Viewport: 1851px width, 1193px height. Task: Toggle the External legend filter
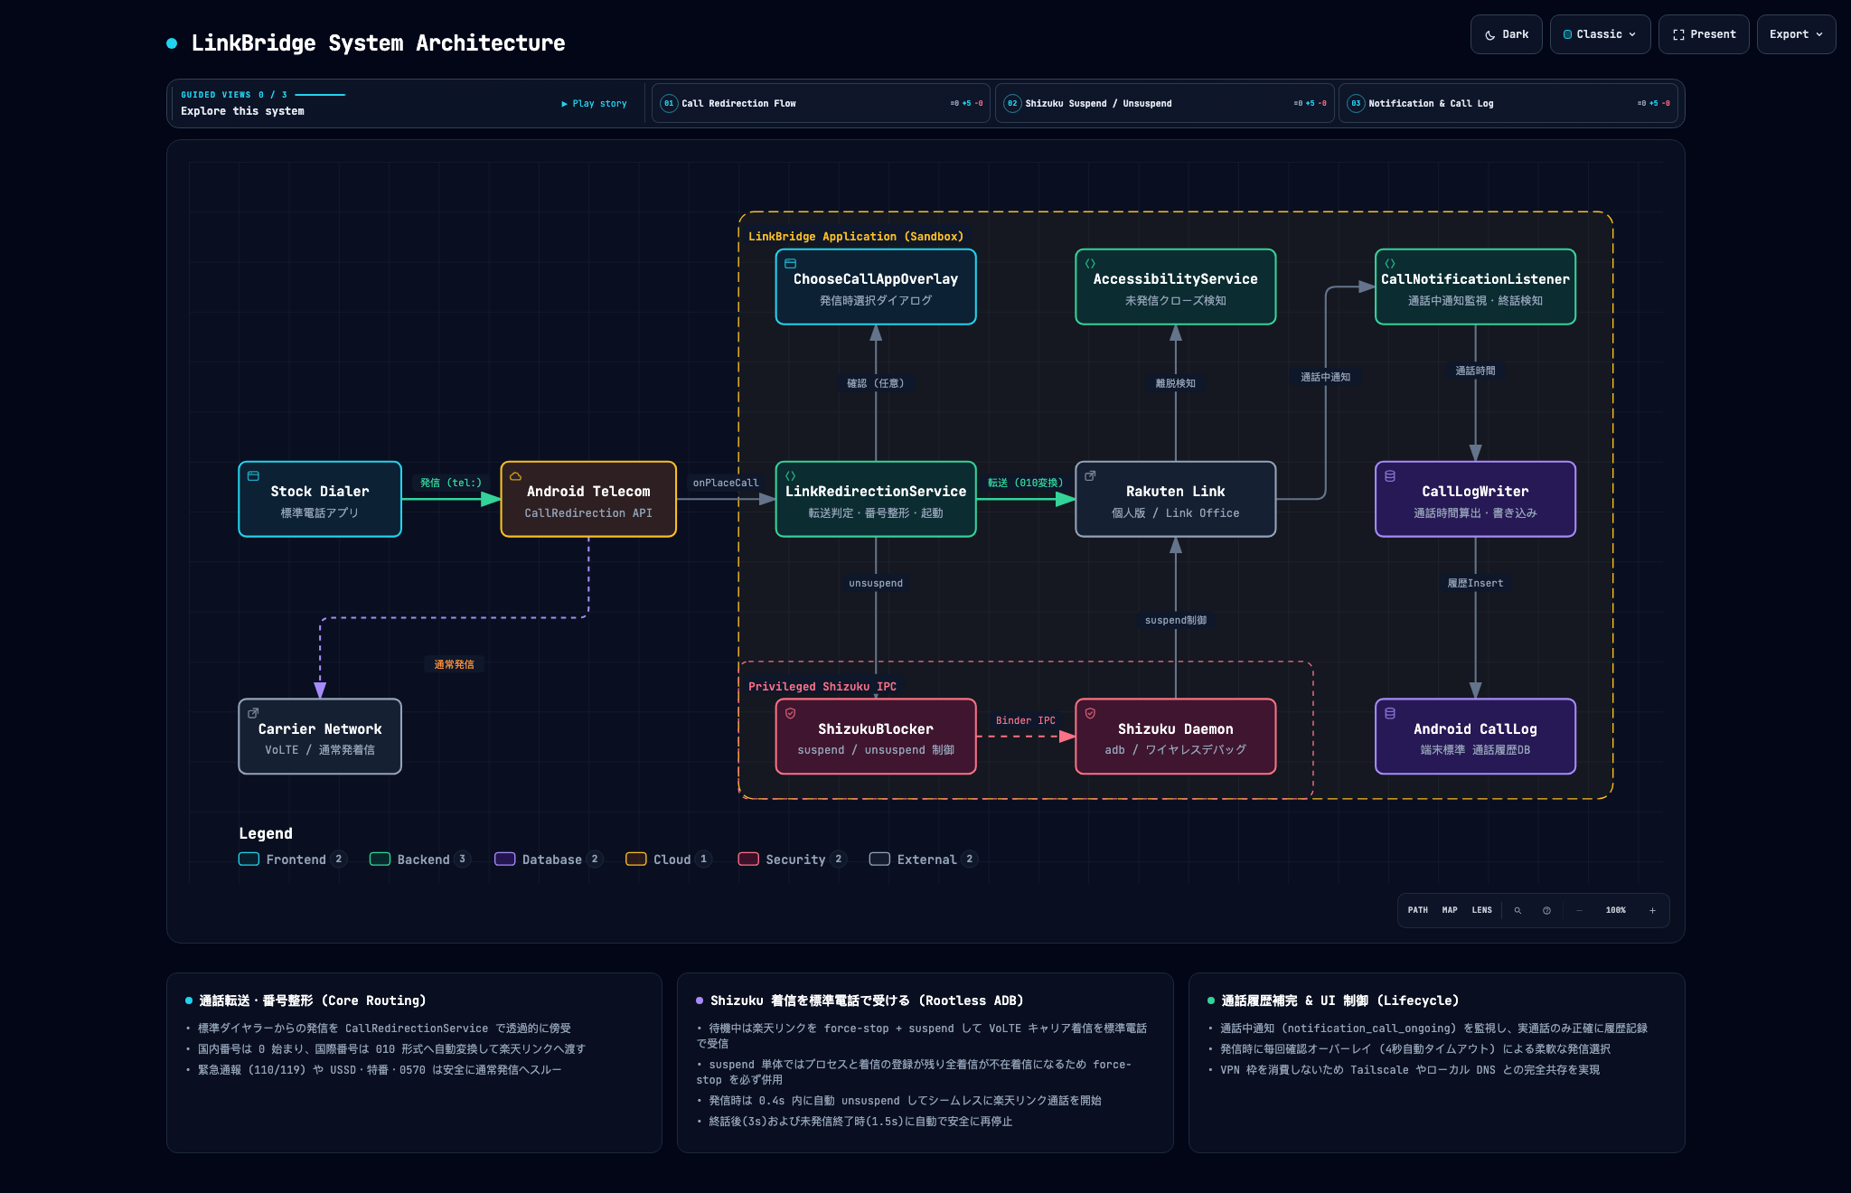point(924,860)
